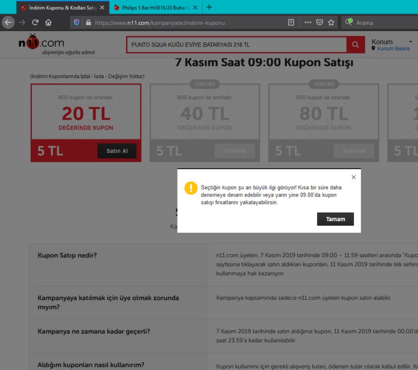
Task: Switch to the Philips 5 Bar Hi5916/20 Buhar tab
Action: point(156,7)
